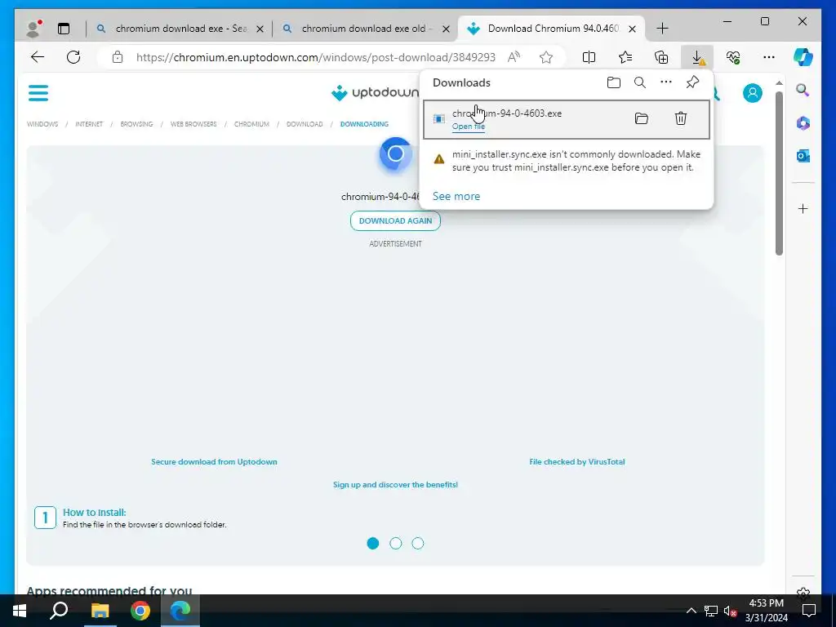Open 'Secure download from Uptodown' link
This screenshot has width=836, height=627.
point(215,462)
